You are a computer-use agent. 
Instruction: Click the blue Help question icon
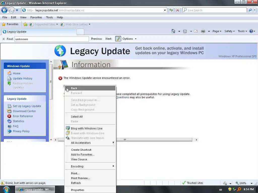point(251,31)
